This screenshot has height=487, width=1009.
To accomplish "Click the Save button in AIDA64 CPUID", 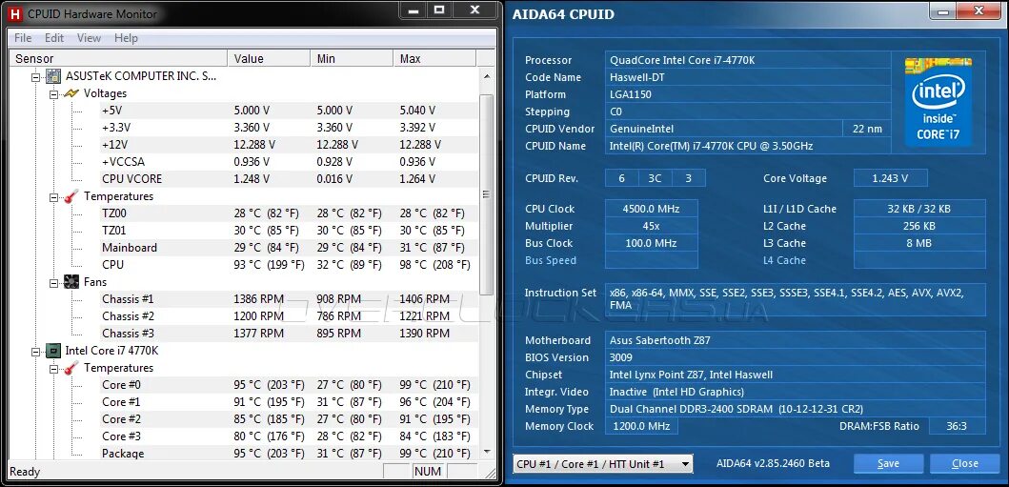I will pos(888,463).
